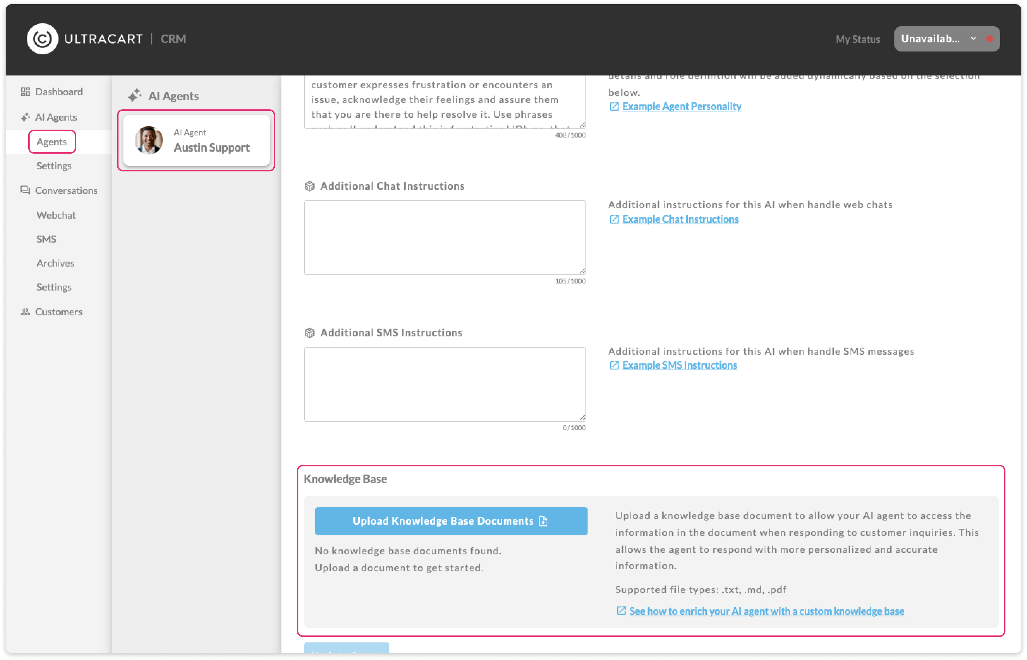Open Example SMS Instructions link
Viewport: 1027px width, 660px height.
(x=679, y=365)
